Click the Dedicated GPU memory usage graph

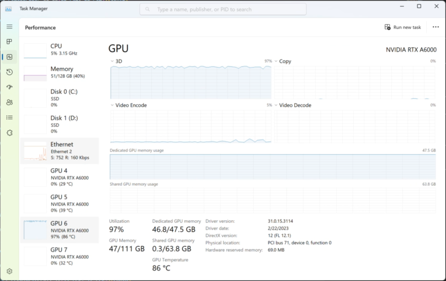[272, 166]
